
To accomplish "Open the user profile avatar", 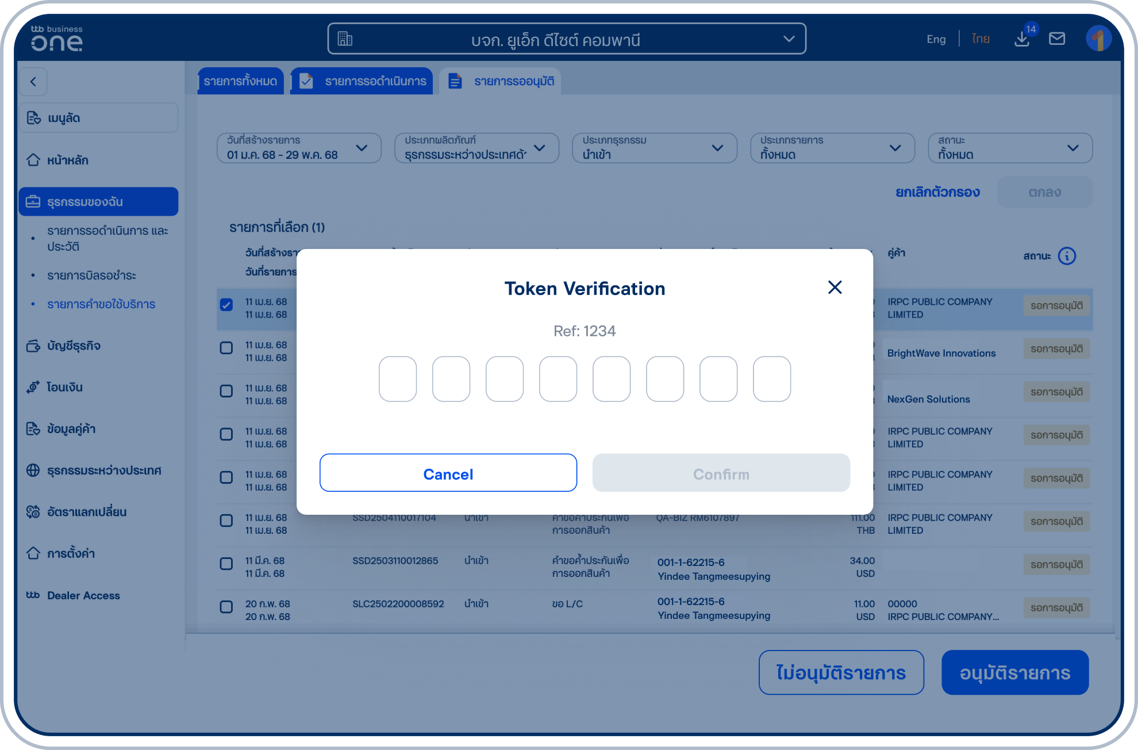I will click(1099, 39).
